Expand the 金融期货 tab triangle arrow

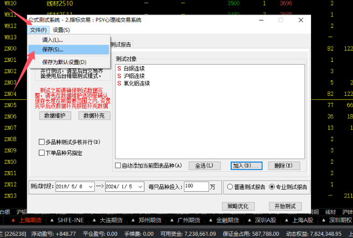[x=211, y=220]
